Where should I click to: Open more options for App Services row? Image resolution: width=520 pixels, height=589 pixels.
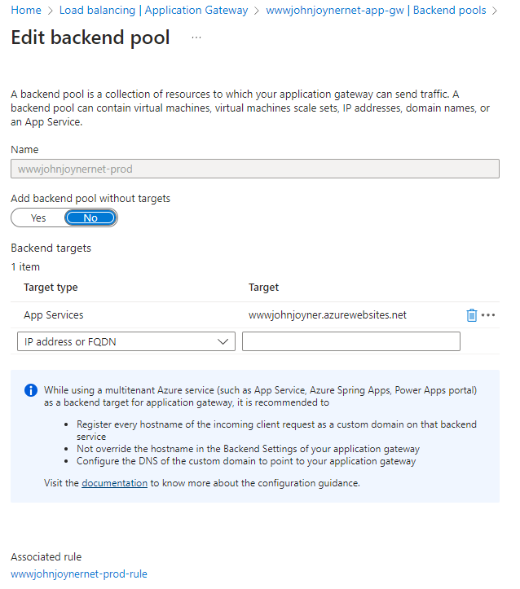click(x=488, y=315)
